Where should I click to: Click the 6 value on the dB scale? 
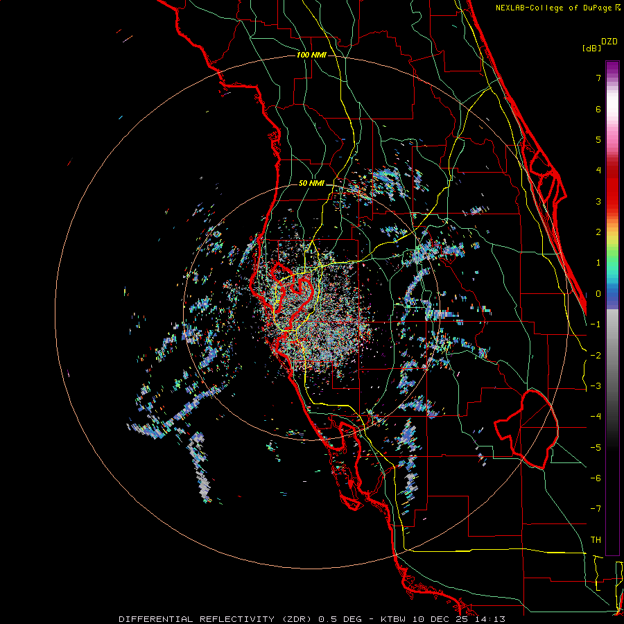598,109
